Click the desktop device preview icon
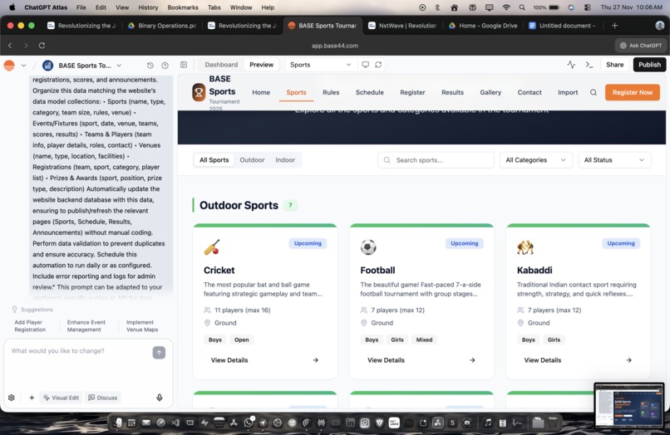The image size is (670, 435). click(365, 65)
